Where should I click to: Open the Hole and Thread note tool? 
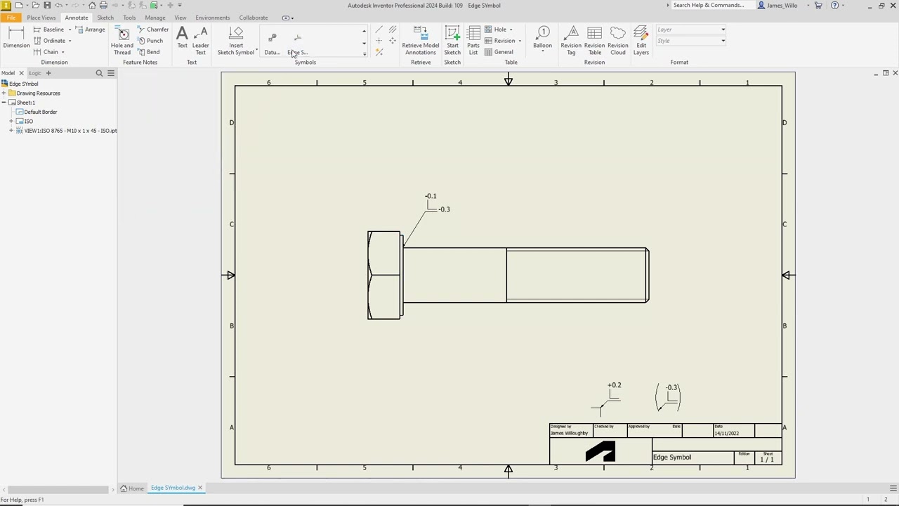click(122, 41)
